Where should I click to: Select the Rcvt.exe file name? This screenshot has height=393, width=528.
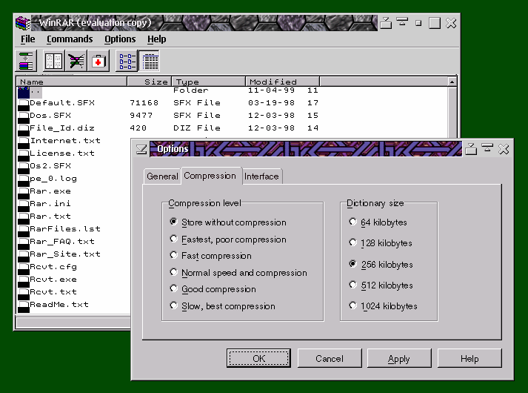[53, 279]
